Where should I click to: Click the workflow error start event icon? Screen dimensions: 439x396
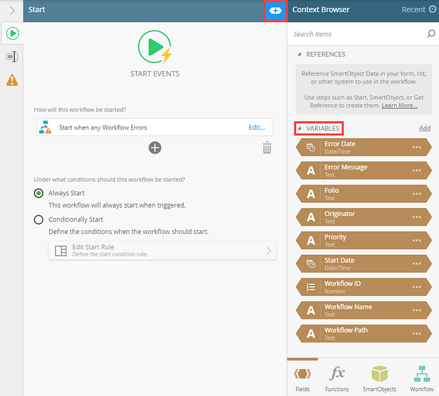coord(45,127)
